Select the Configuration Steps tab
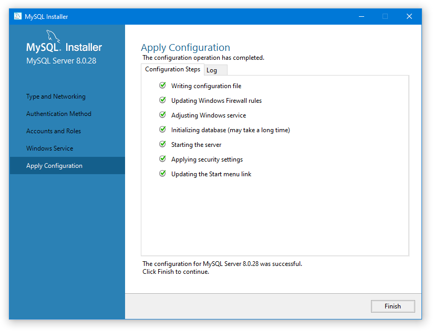 click(x=172, y=69)
